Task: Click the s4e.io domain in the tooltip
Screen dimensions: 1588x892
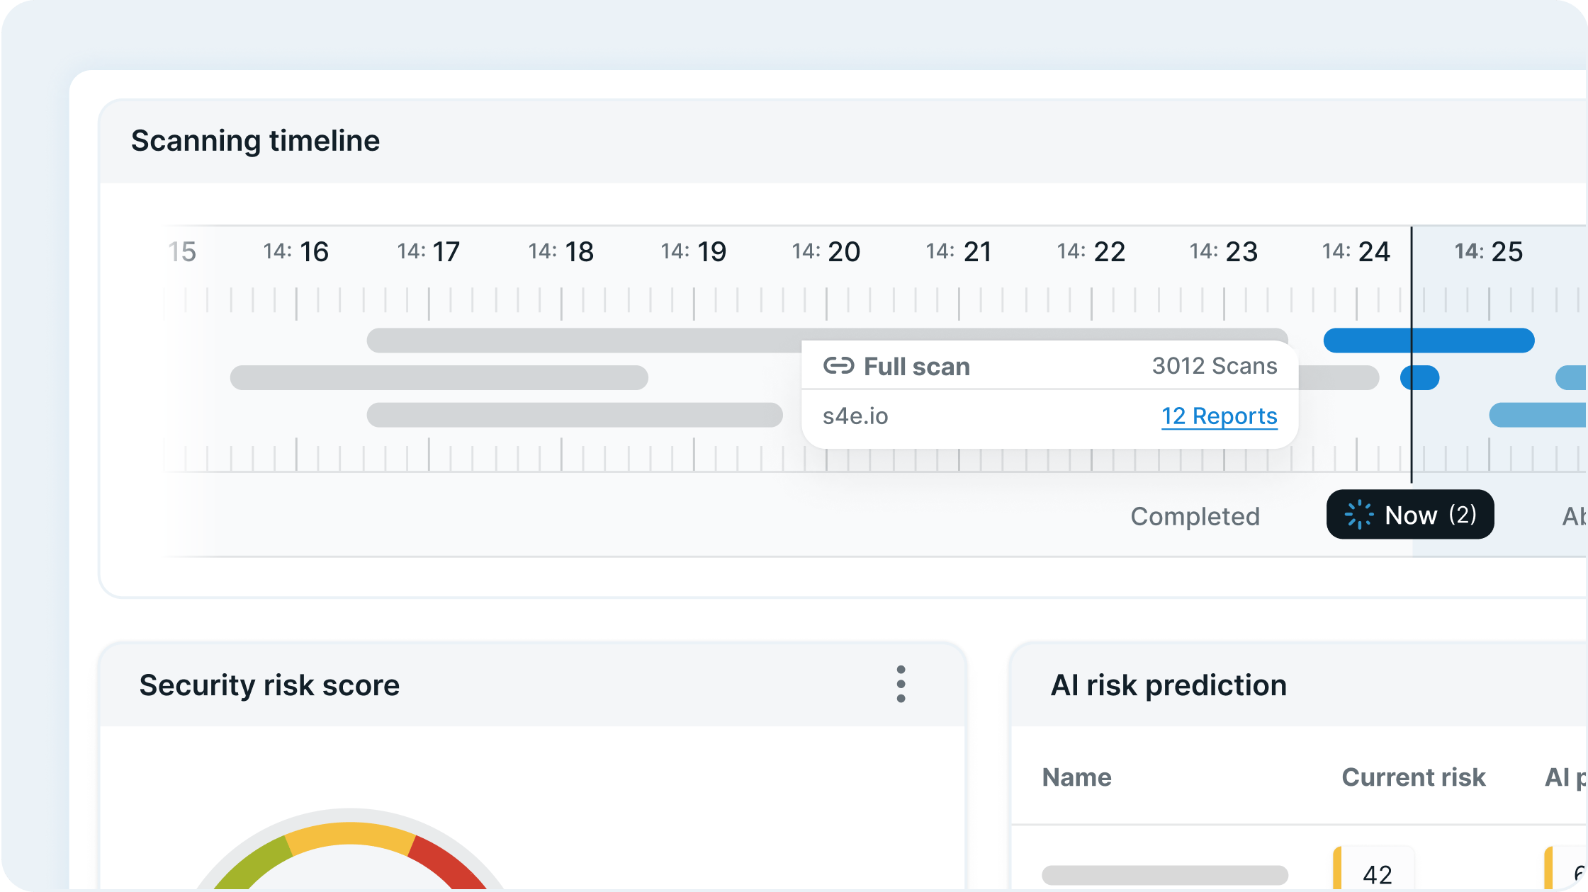Action: [x=855, y=416]
